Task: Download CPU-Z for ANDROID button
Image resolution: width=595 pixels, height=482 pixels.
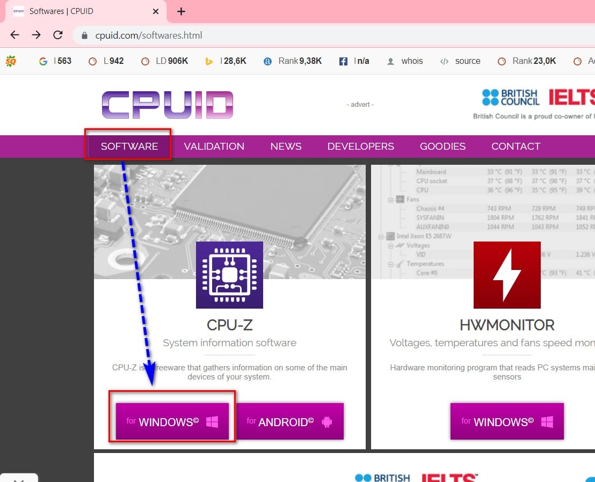Action: point(290,421)
